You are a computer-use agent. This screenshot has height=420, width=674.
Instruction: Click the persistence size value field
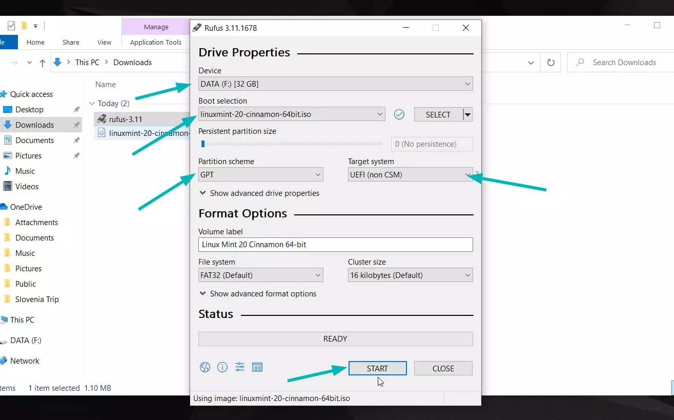pyautogui.click(x=432, y=144)
